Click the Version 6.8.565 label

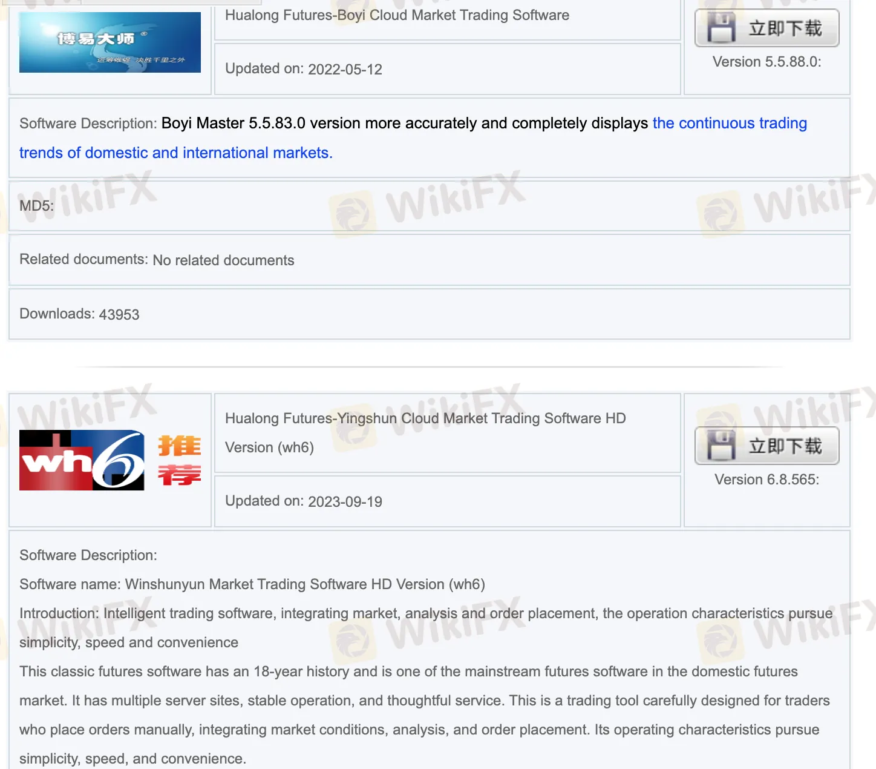pos(766,479)
